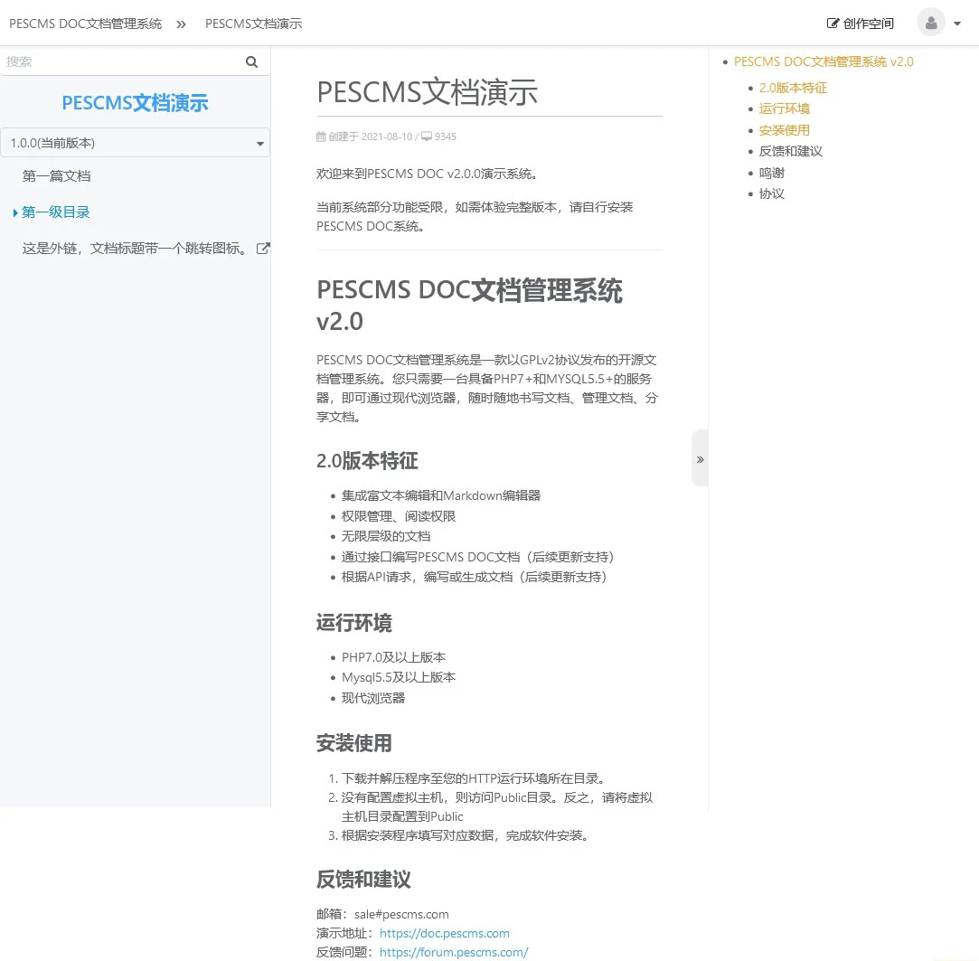Click the breadcrumb double-chevron separator

(x=181, y=24)
